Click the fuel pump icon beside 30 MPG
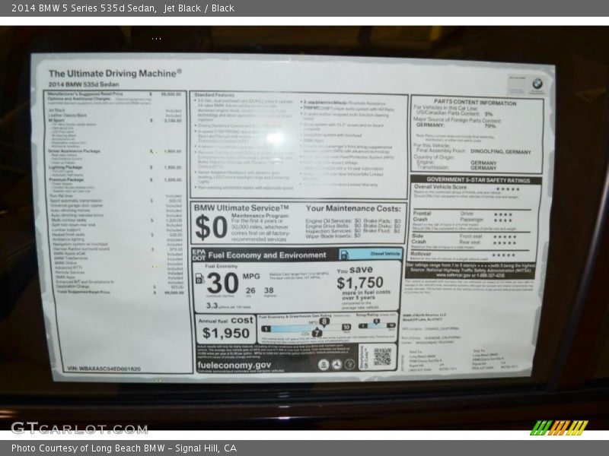The width and height of the screenshot is (609, 456). [x=199, y=279]
